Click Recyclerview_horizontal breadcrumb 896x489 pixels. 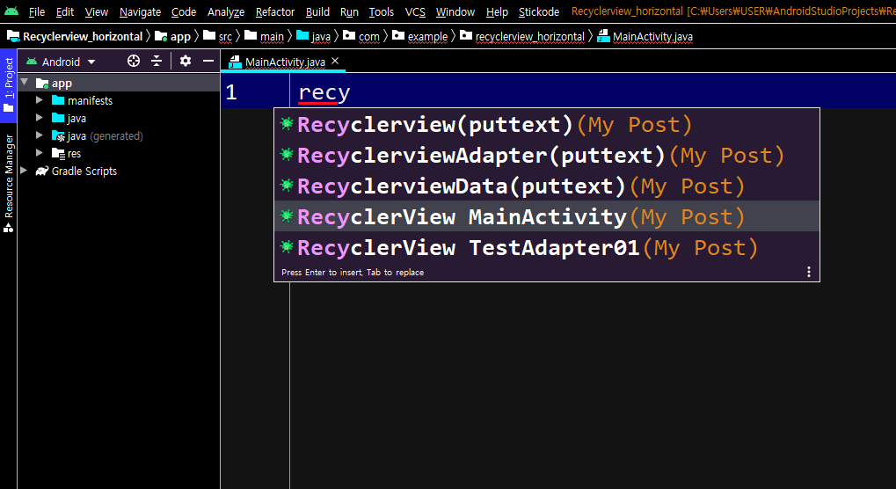(x=75, y=37)
